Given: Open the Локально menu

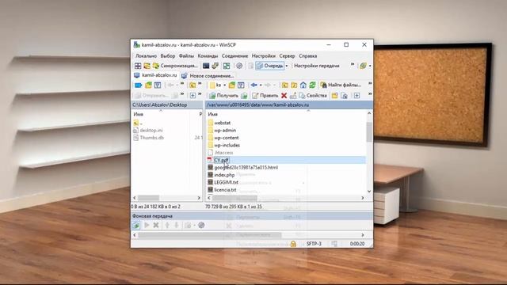Looking at the screenshot, I should point(146,56).
